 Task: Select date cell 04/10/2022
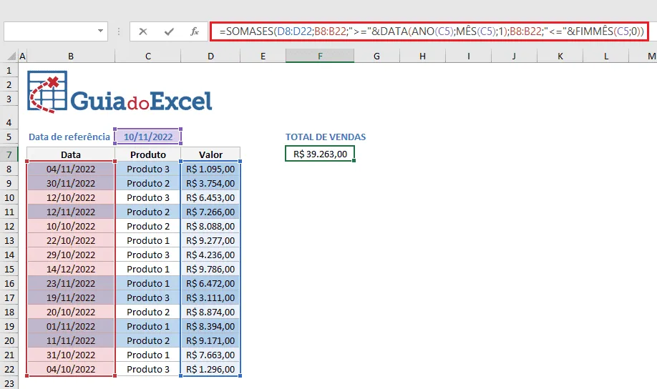point(71,369)
